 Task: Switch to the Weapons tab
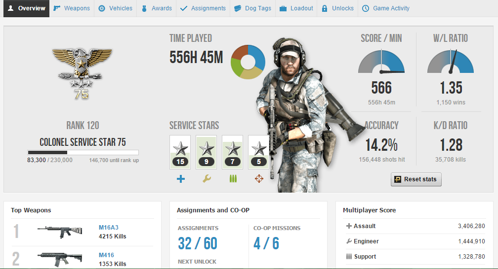click(72, 8)
